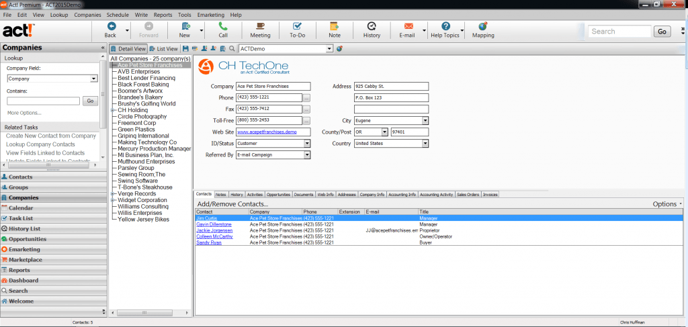Click the act! logo at top left
Image resolution: width=688 pixels, height=327 pixels.
pyautogui.click(x=18, y=31)
